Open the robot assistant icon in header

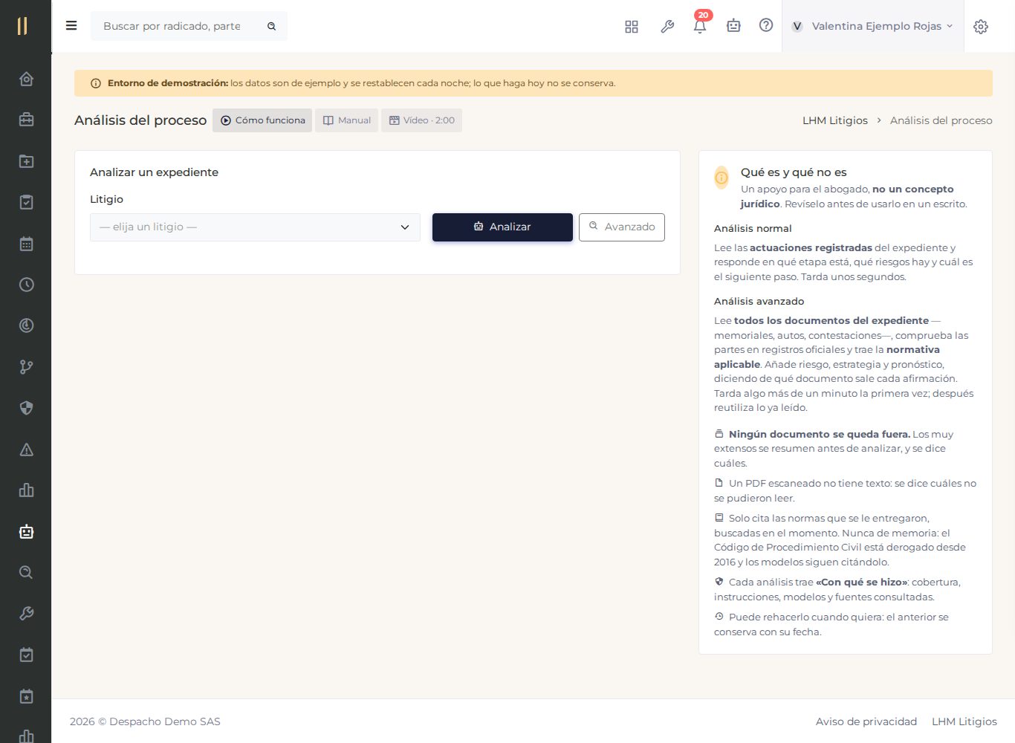tap(733, 26)
